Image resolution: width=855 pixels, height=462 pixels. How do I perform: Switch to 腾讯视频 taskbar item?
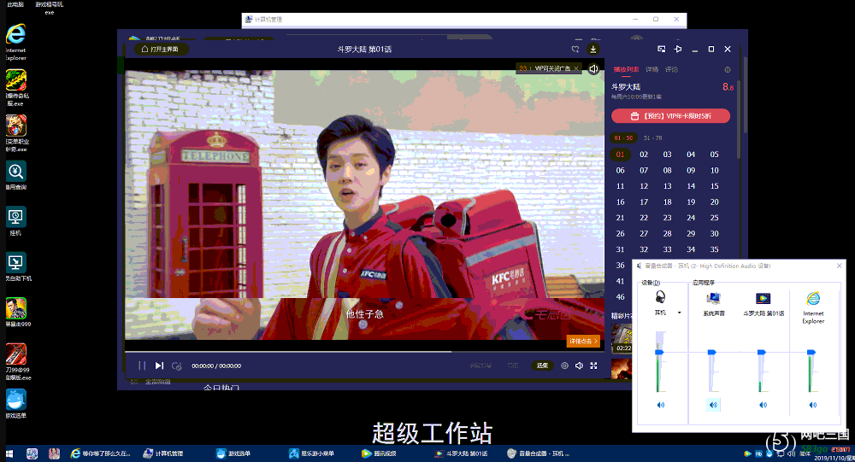(379, 453)
